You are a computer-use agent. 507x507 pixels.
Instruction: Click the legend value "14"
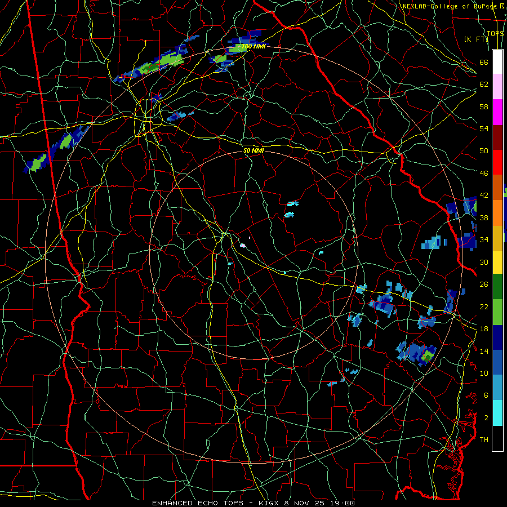pyautogui.click(x=484, y=351)
